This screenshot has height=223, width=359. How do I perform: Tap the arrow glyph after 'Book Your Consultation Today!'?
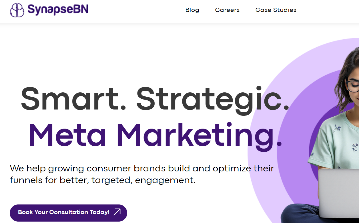[117, 212]
